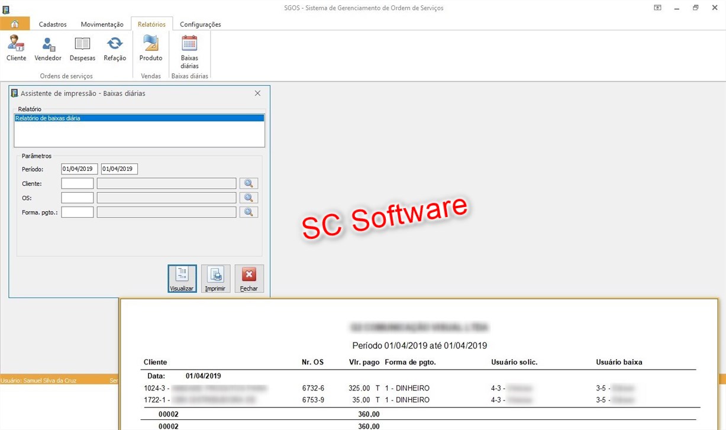Open the Baixas diárias report icon

[x=189, y=51]
